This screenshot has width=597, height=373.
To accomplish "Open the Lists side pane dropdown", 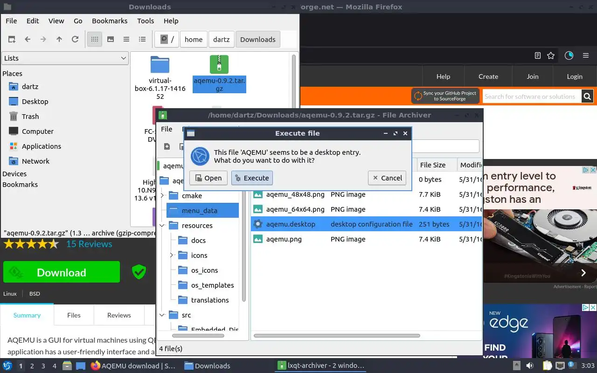I will (65, 58).
